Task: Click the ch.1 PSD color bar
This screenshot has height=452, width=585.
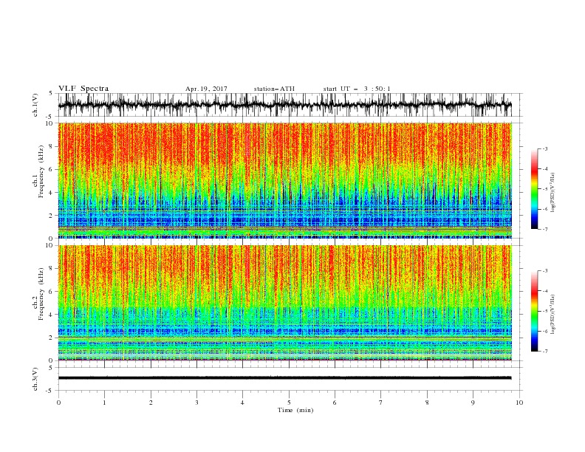Action: (x=535, y=189)
